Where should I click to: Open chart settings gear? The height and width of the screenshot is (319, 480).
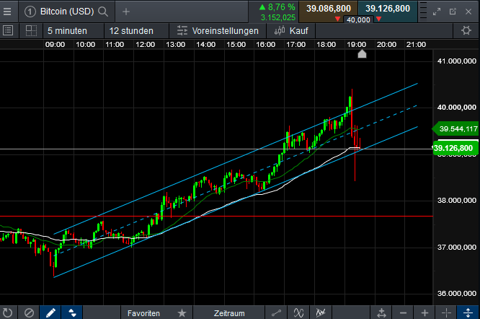click(466, 30)
